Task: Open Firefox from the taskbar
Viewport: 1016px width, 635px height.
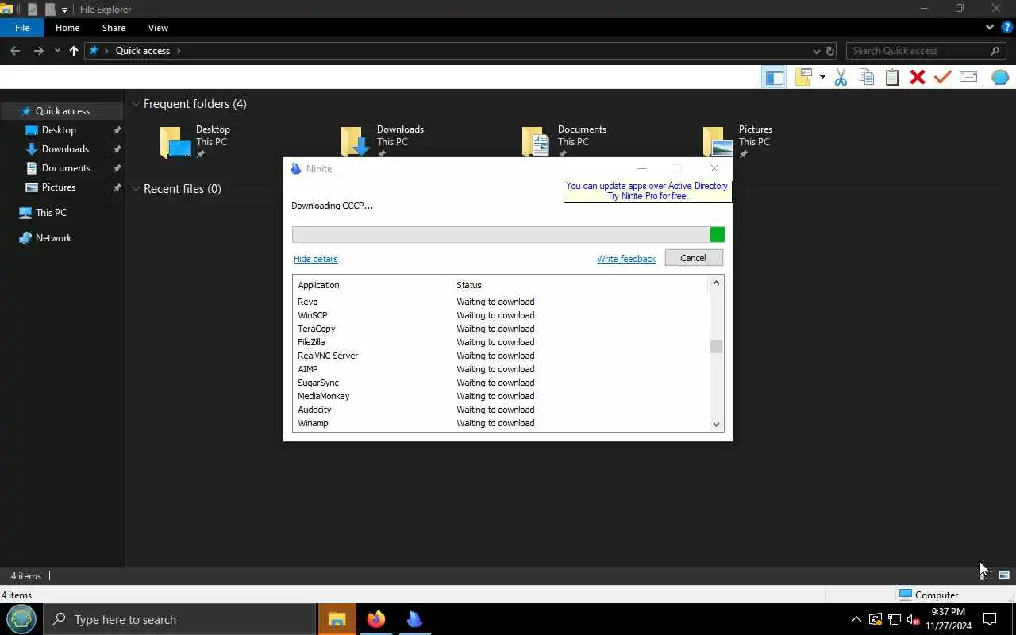Action: pyautogui.click(x=376, y=619)
